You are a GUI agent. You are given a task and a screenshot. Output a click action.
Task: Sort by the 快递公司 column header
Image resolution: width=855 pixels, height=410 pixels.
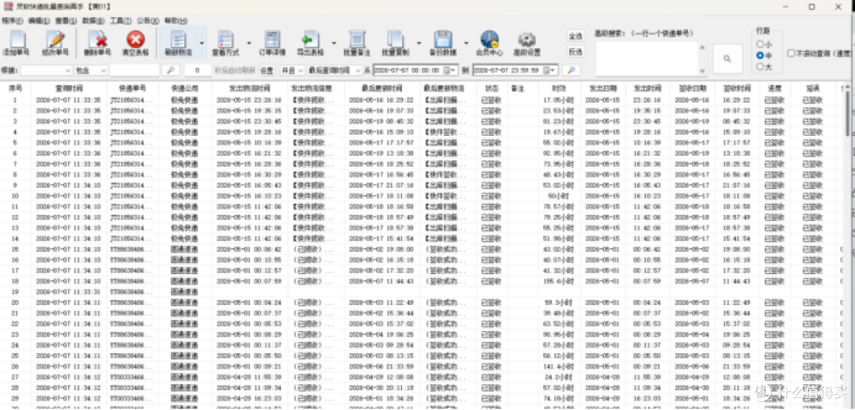click(x=184, y=88)
